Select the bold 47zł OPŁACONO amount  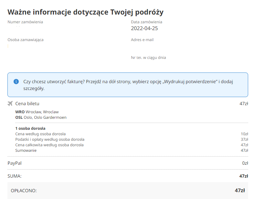coord(240,191)
